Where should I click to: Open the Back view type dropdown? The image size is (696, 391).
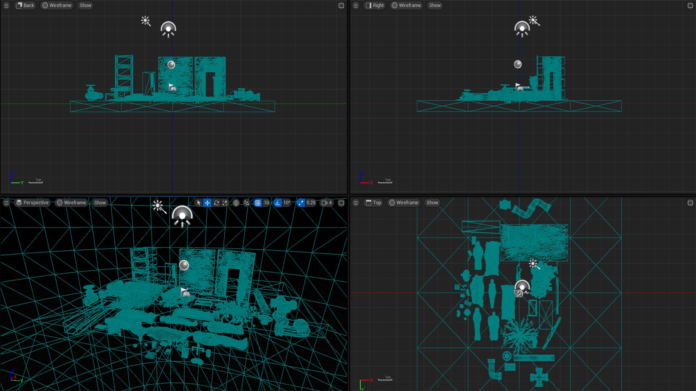25,5
